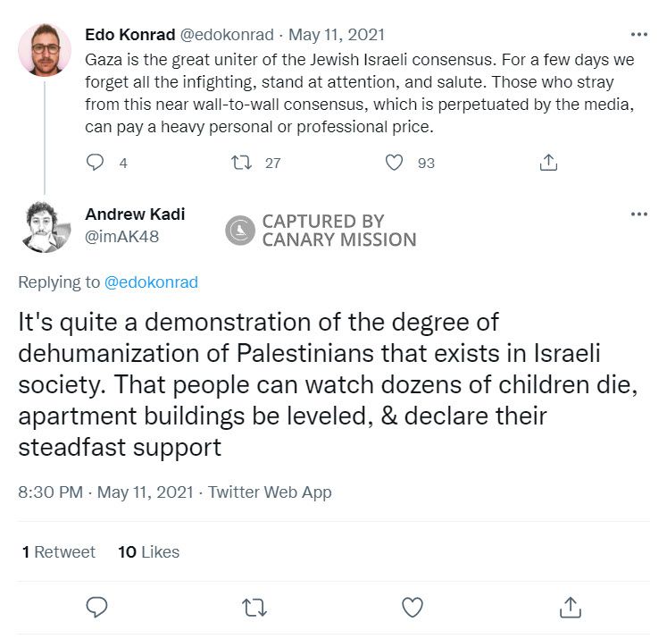
Task: Open more options on Andrew Kadi's tweet
Action: pyautogui.click(x=638, y=214)
